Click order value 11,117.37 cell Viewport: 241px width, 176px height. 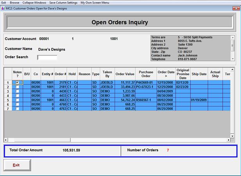[x=125, y=83]
